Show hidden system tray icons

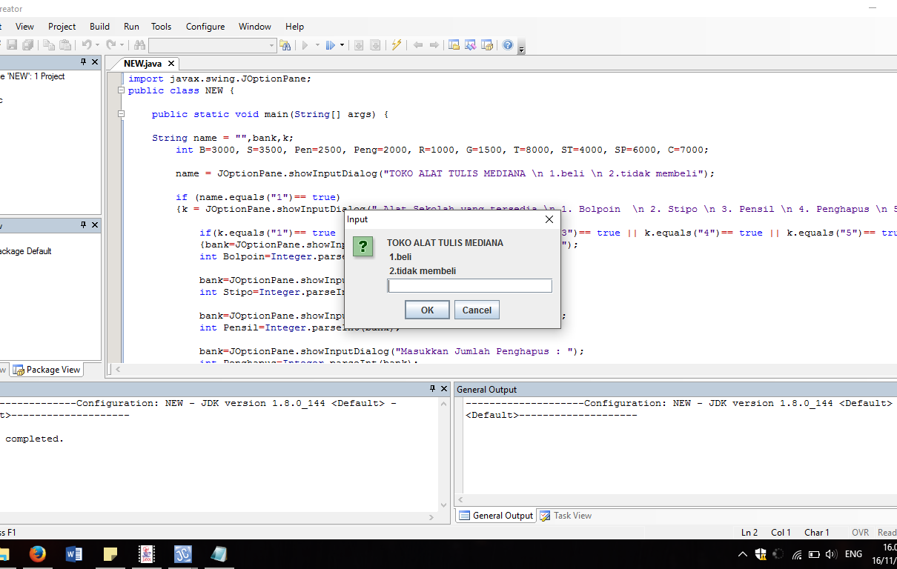click(743, 554)
